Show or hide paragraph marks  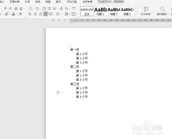click(x=66, y=9)
